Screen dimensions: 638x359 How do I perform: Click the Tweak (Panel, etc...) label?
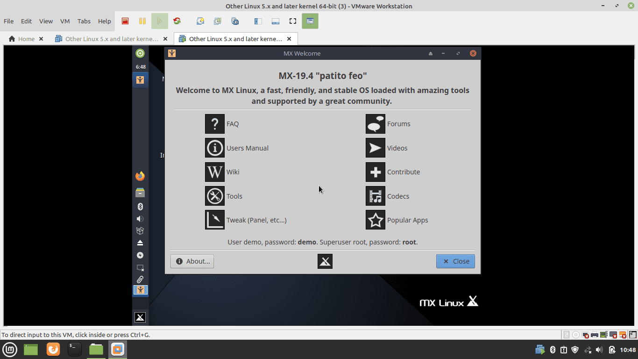[x=256, y=220]
